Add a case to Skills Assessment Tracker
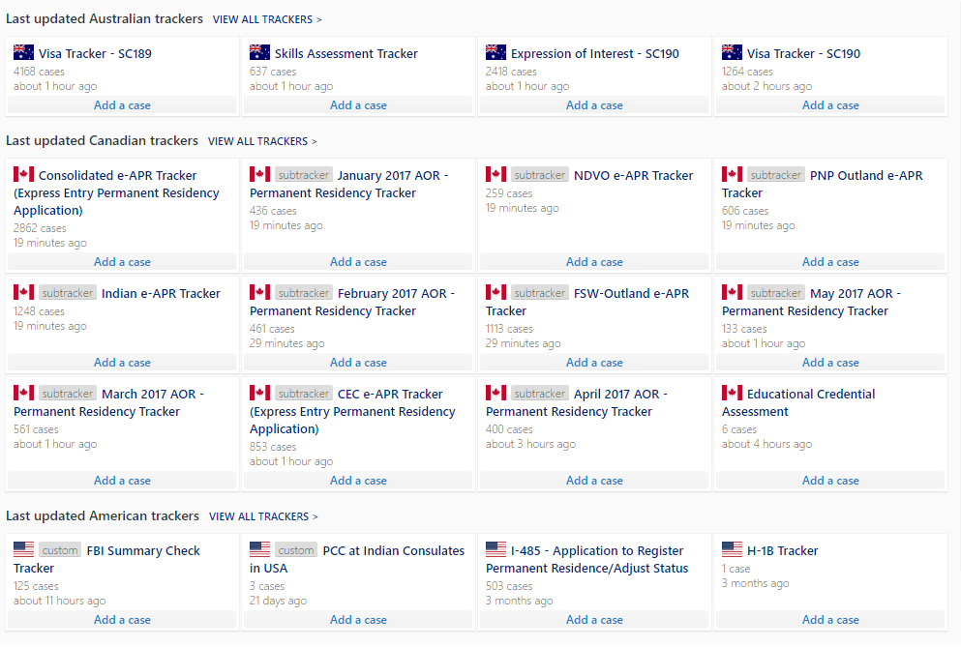The height and width of the screenshot is (647, 961). [x=358, y=105]
